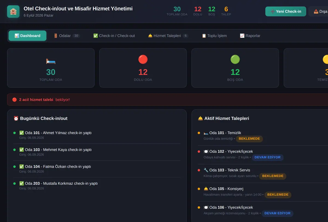The image size is (328, 222).
Task: Click the header Toplam Oda count 30
Action: pos(177,9)
